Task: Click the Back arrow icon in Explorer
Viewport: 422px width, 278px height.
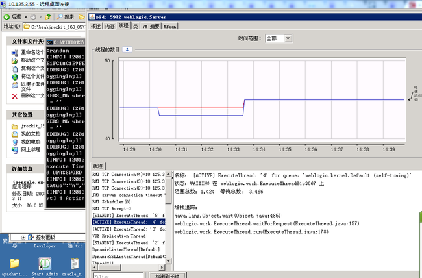Action: (6, 17)
